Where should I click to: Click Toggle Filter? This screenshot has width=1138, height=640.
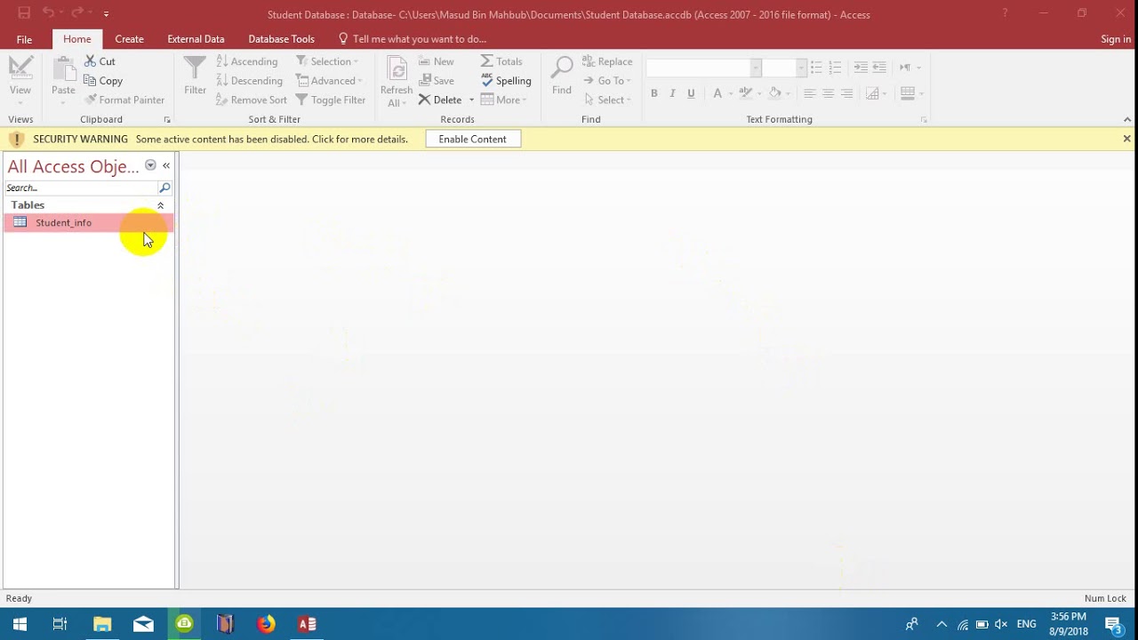coord(331,100)
